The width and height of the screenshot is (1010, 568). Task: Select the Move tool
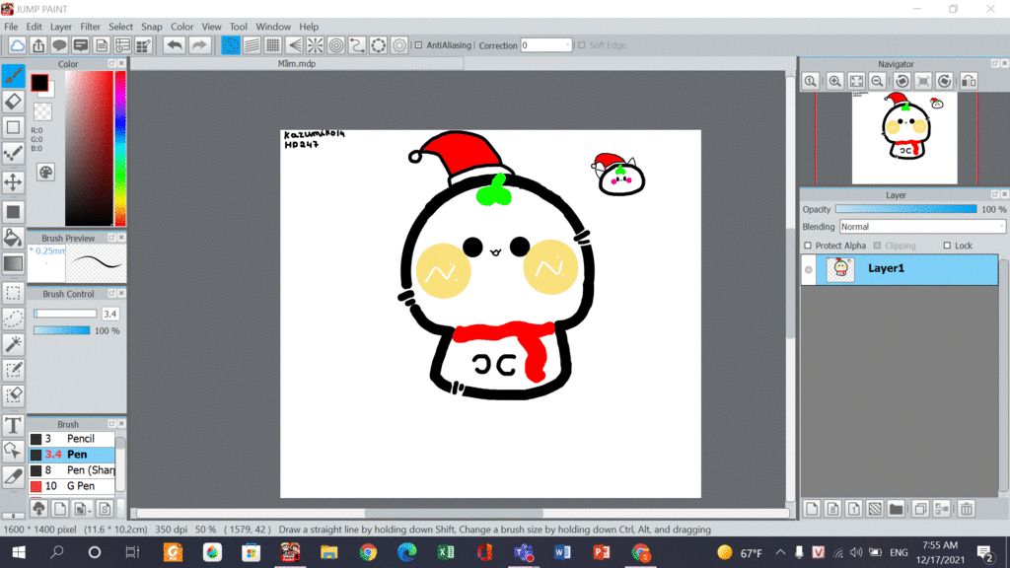[x=13, y=182]
